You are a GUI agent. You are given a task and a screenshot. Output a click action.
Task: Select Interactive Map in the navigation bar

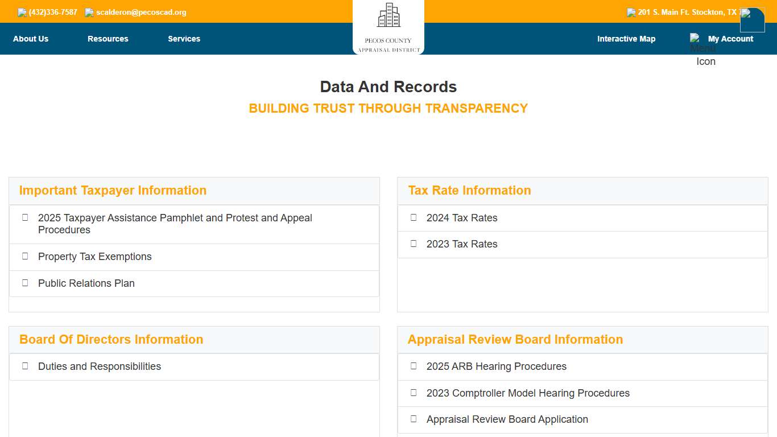tap(626, 39)
